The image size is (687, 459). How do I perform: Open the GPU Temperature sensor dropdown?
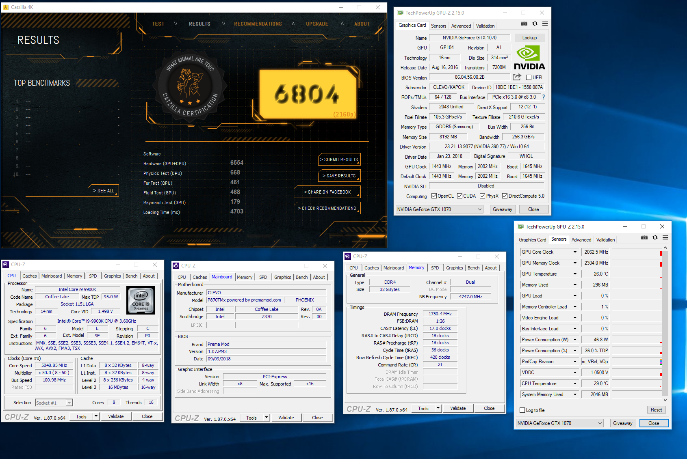[x=575, y=274]
